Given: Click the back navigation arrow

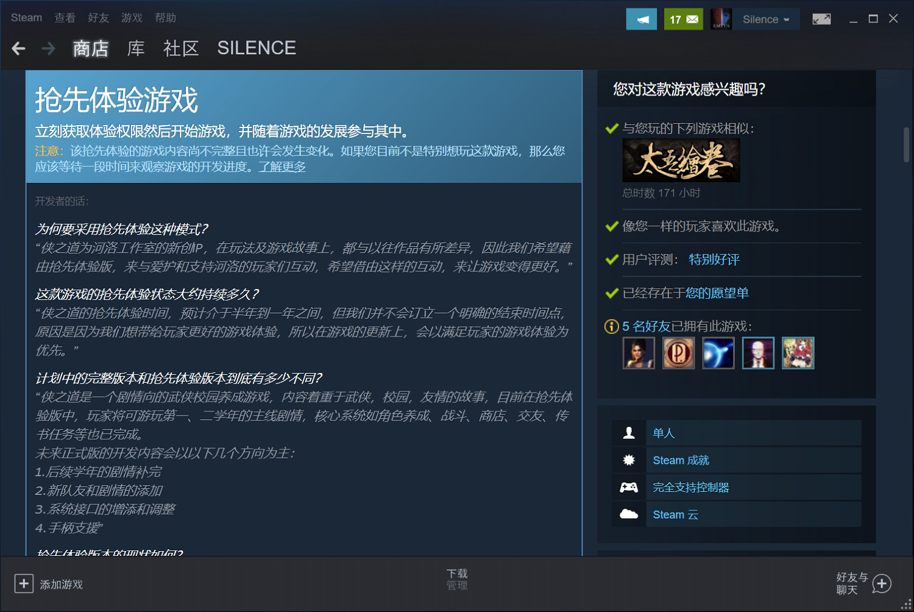Looking at the screenshot, I should (x=19, y=48).
